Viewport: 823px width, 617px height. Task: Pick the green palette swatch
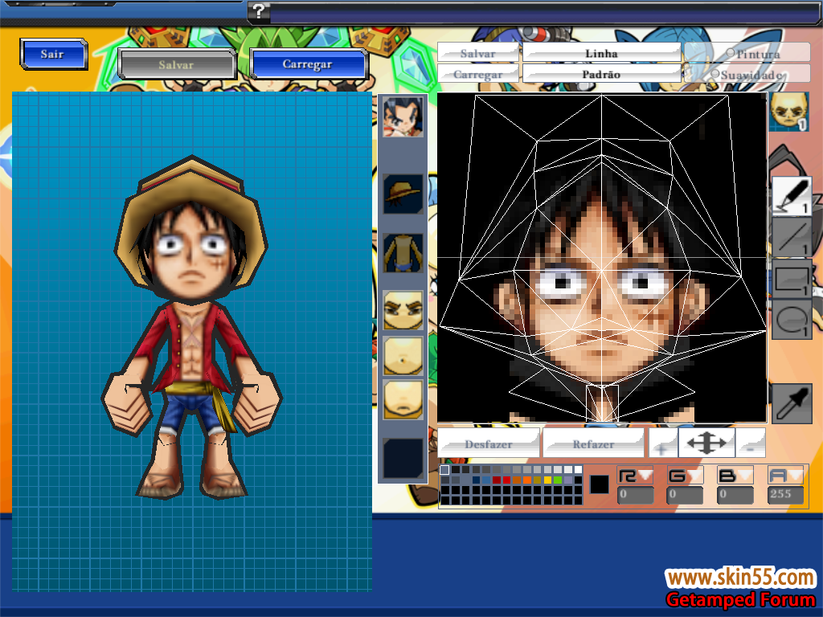558,480
